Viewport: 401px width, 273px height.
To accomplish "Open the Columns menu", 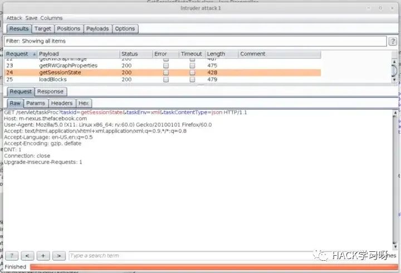I will coord(51,18).
